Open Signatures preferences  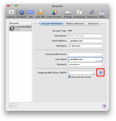[92, 14]
